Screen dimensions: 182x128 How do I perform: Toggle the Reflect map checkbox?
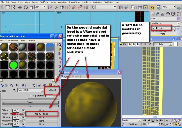(x=24, y=114)
